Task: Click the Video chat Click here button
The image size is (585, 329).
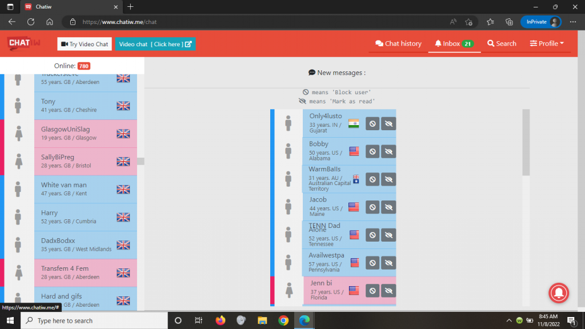Action: [x=155, y=44]
